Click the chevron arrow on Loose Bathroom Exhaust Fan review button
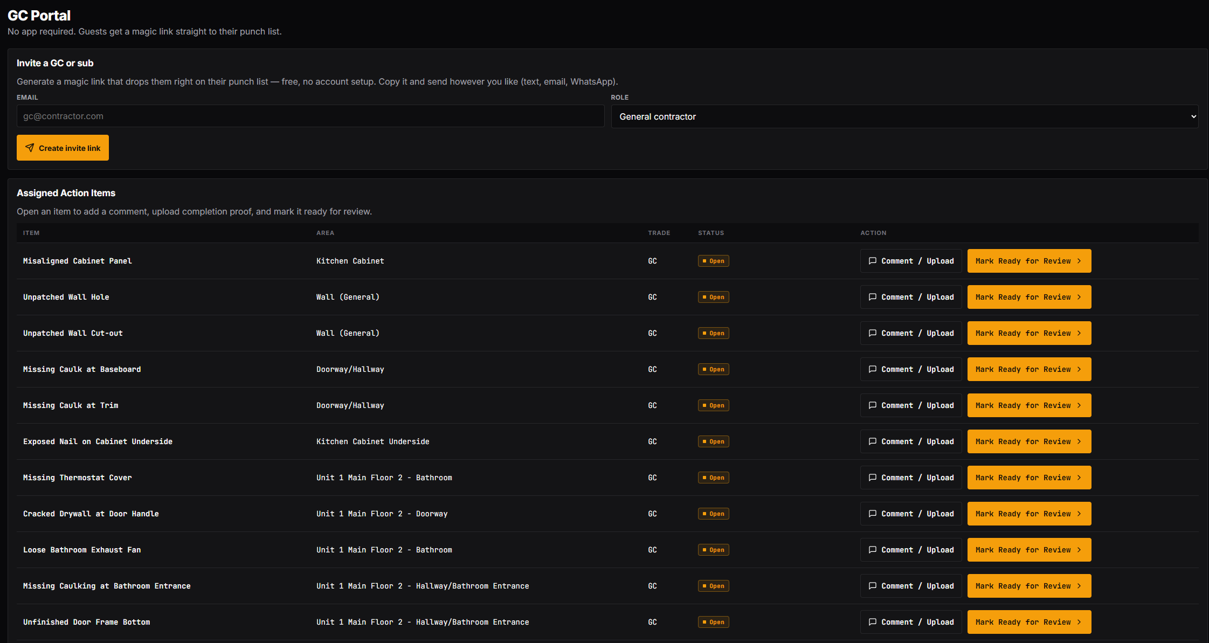 click(1079, 550)
